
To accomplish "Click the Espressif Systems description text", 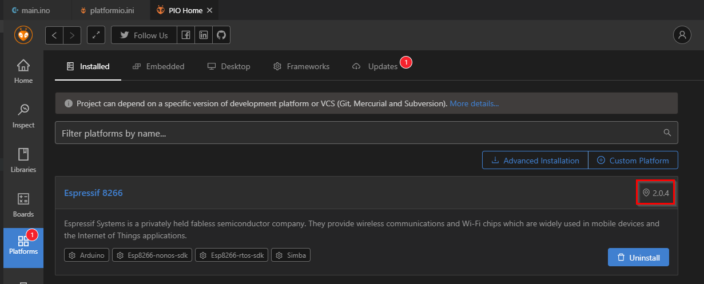I will [361, 229].
